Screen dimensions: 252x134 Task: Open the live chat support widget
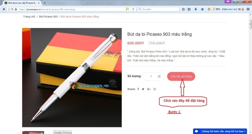220,131
